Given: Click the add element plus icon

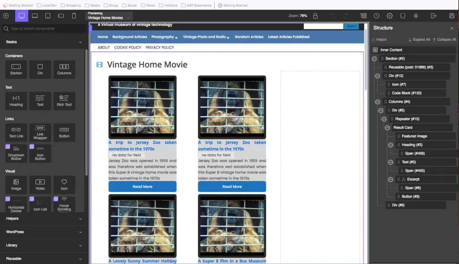Looking at the screenshot, I should click(x=6, y=16).
